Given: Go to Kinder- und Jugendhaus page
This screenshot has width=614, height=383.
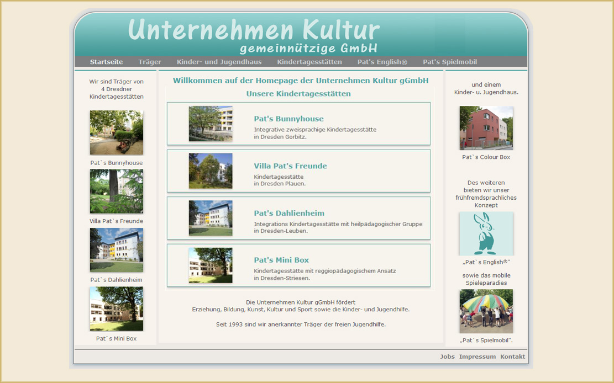Looking at the screenshot, I should (219, 62).
